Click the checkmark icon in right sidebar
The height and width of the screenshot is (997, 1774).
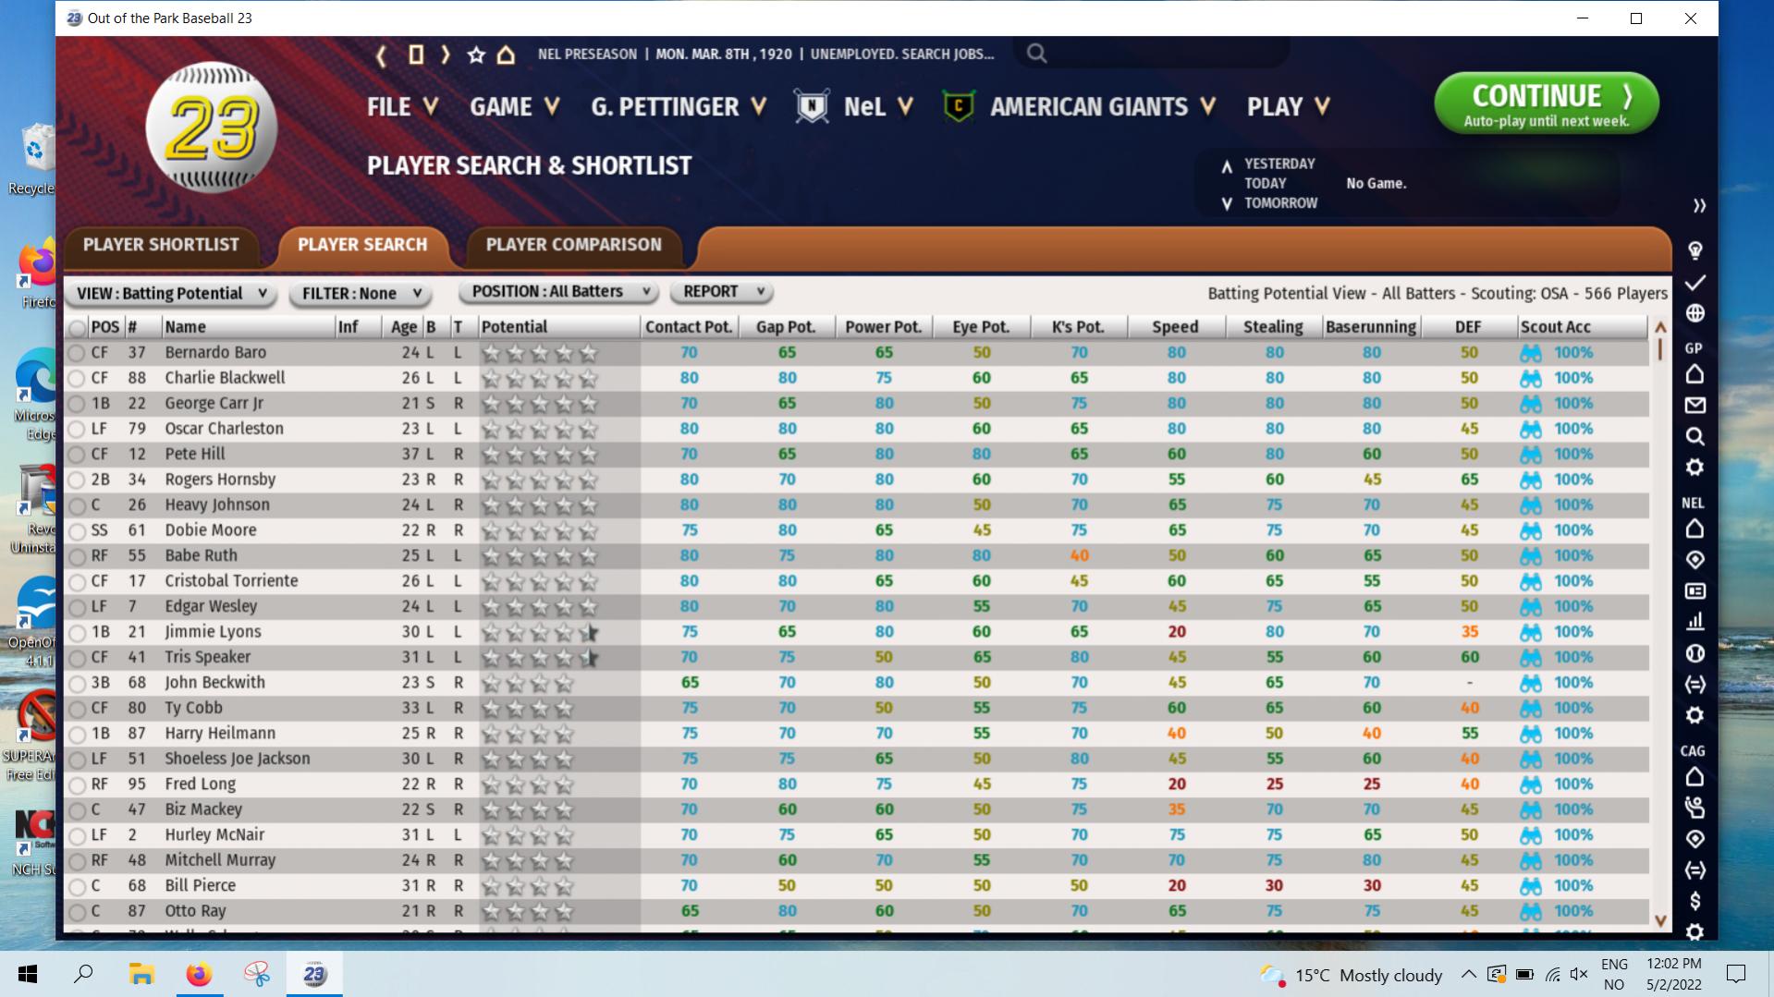(x=1694, y=282)
